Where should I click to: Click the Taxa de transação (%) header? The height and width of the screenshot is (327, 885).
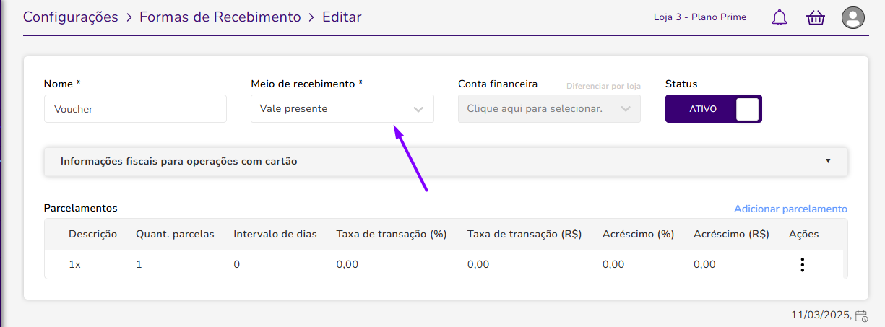click(x=392, y=234)
